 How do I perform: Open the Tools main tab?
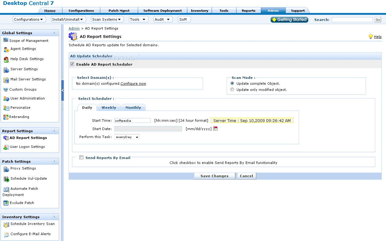tap(224, 10)
